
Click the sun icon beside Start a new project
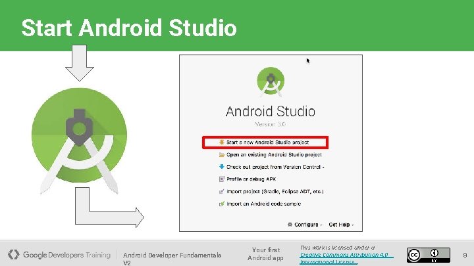coord(222,143)
